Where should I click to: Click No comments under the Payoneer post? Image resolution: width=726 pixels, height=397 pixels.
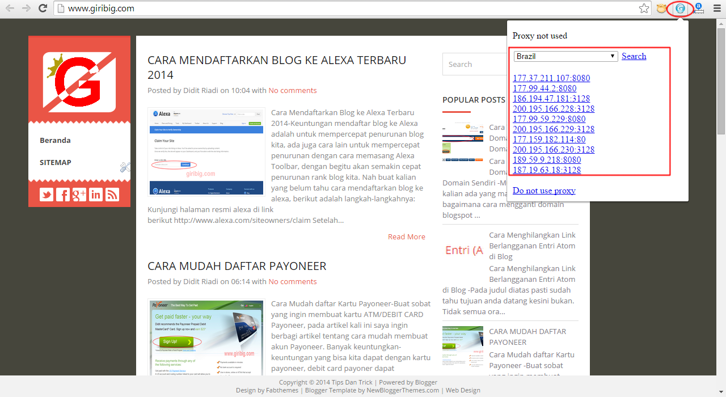pos(293,281)
